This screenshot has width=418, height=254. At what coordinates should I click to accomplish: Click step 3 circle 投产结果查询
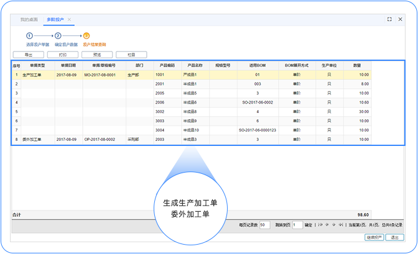(86, 36)
